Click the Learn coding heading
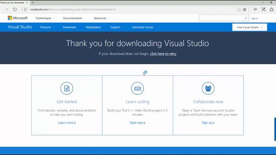The height and width of the screenshot is (155, 276). click(138, 102)
